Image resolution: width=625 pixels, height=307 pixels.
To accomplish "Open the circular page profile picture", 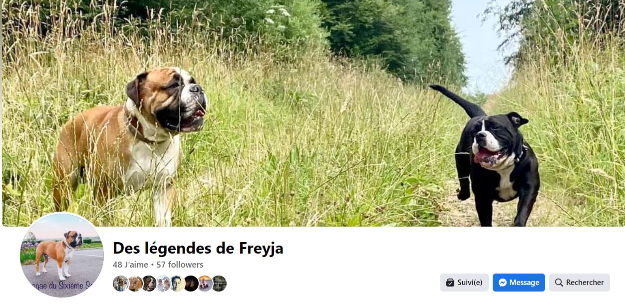I will coord(62,255).
